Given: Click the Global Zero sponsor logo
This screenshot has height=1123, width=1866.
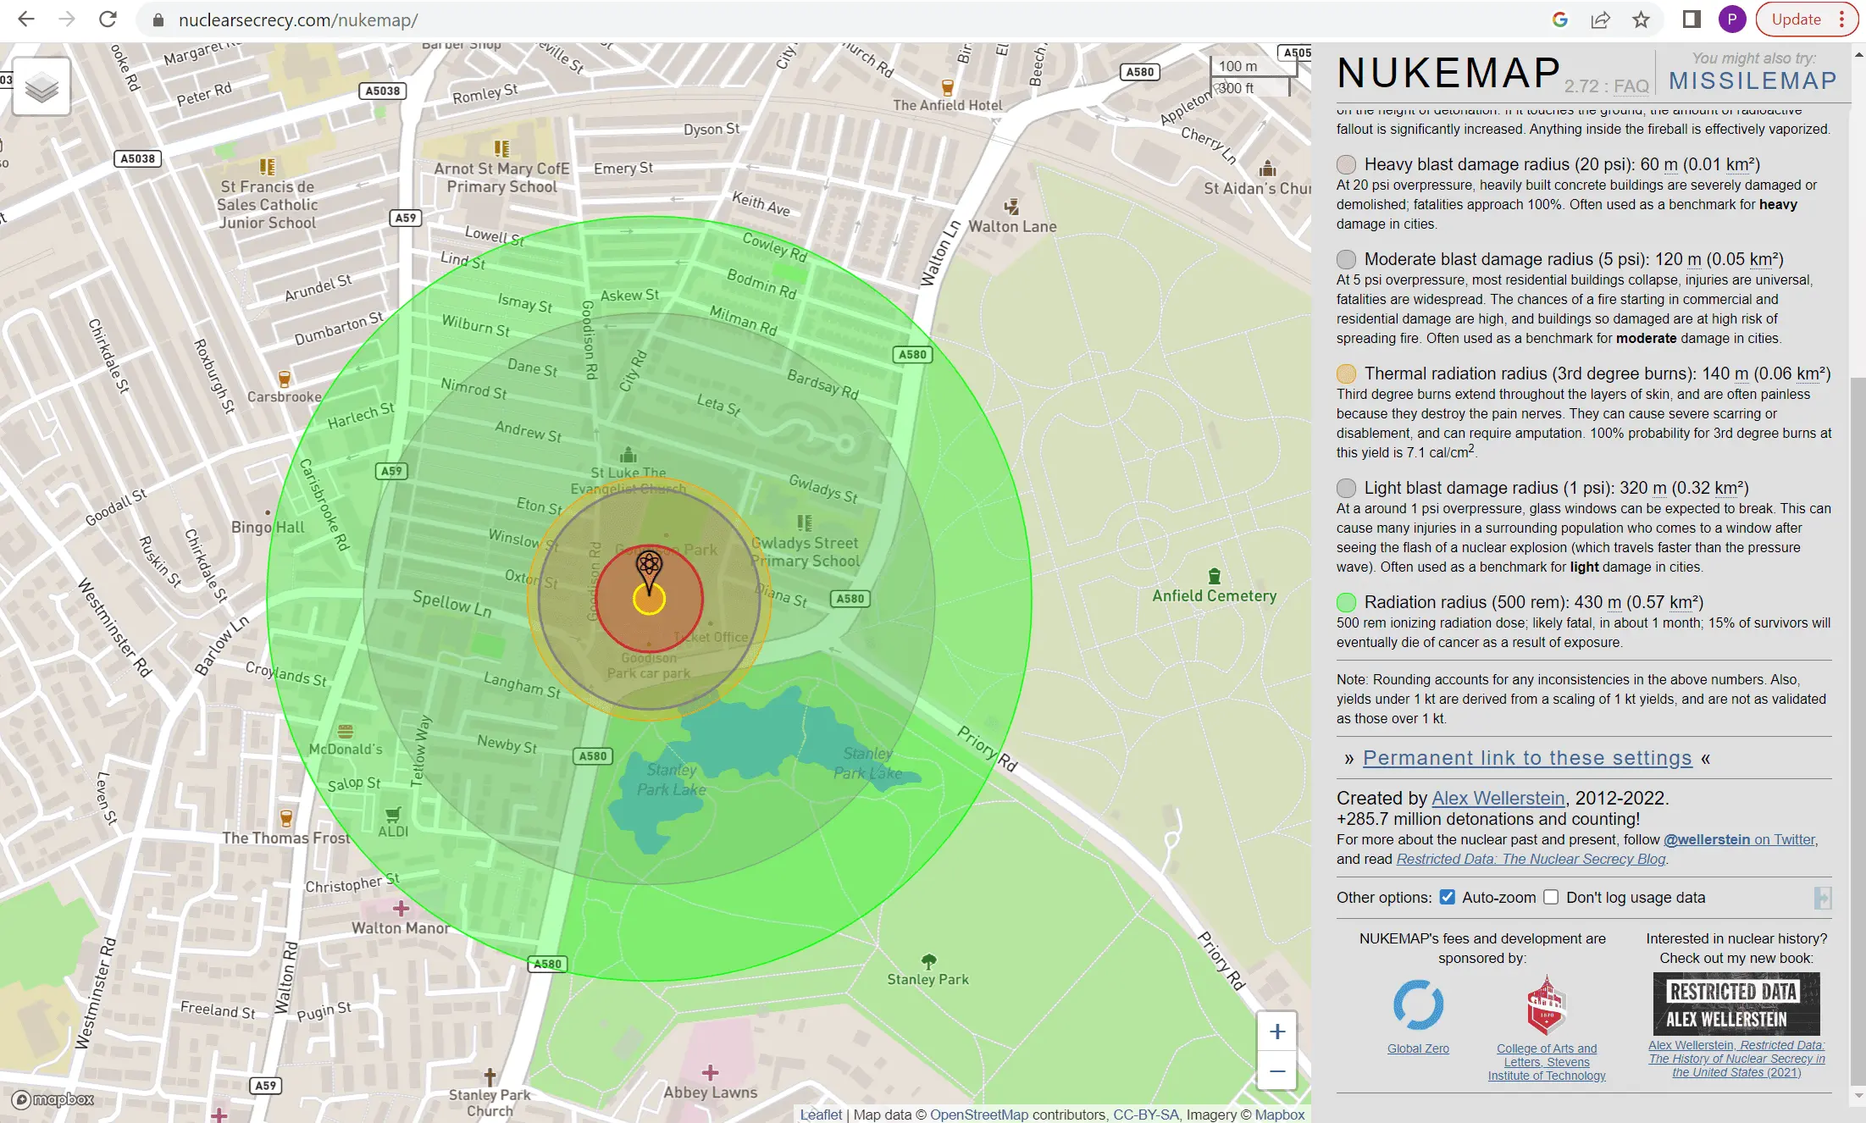Looking at the screenshot, I should [x=1418, y=1005].
